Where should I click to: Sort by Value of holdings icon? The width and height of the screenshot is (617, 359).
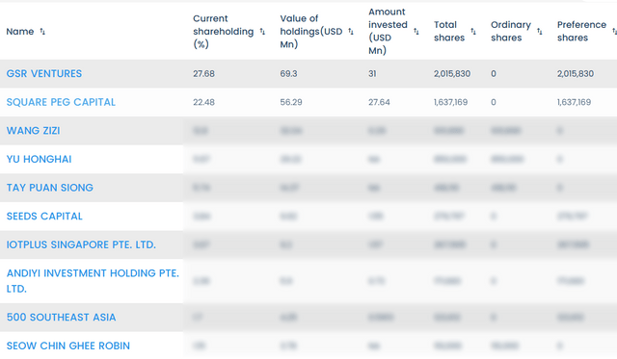pyautogui.click(x=351, y=32)
